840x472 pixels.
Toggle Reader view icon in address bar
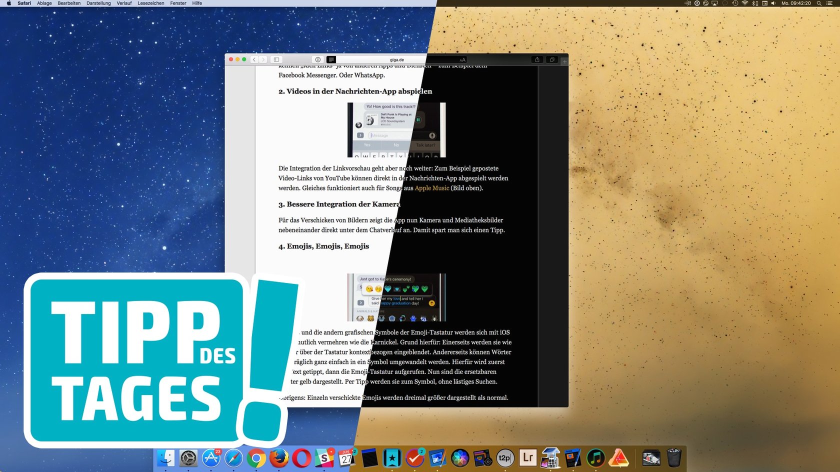[x=331, y=59]
